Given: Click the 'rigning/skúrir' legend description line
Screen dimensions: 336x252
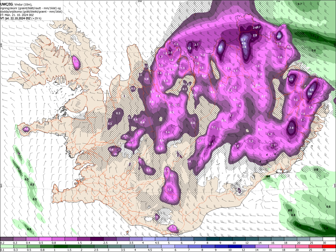Looking at the screenshot, I should 31,8.
